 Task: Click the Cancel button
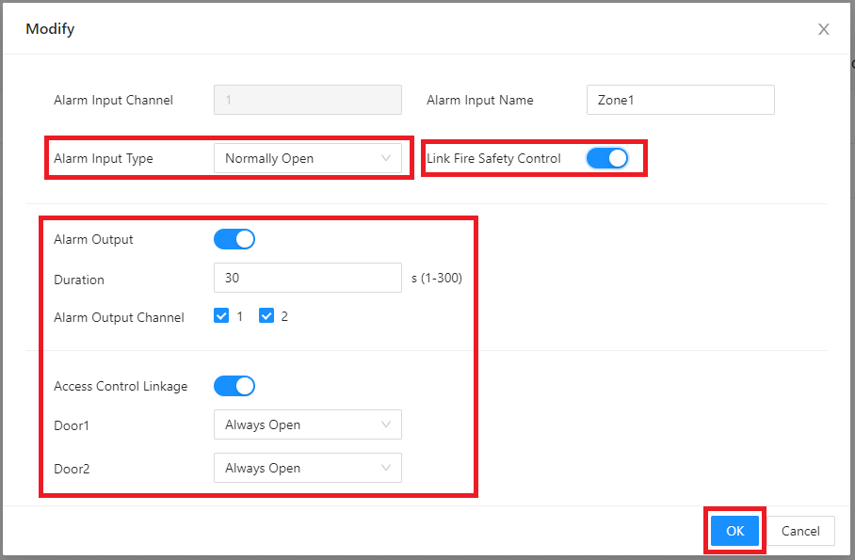800,531
